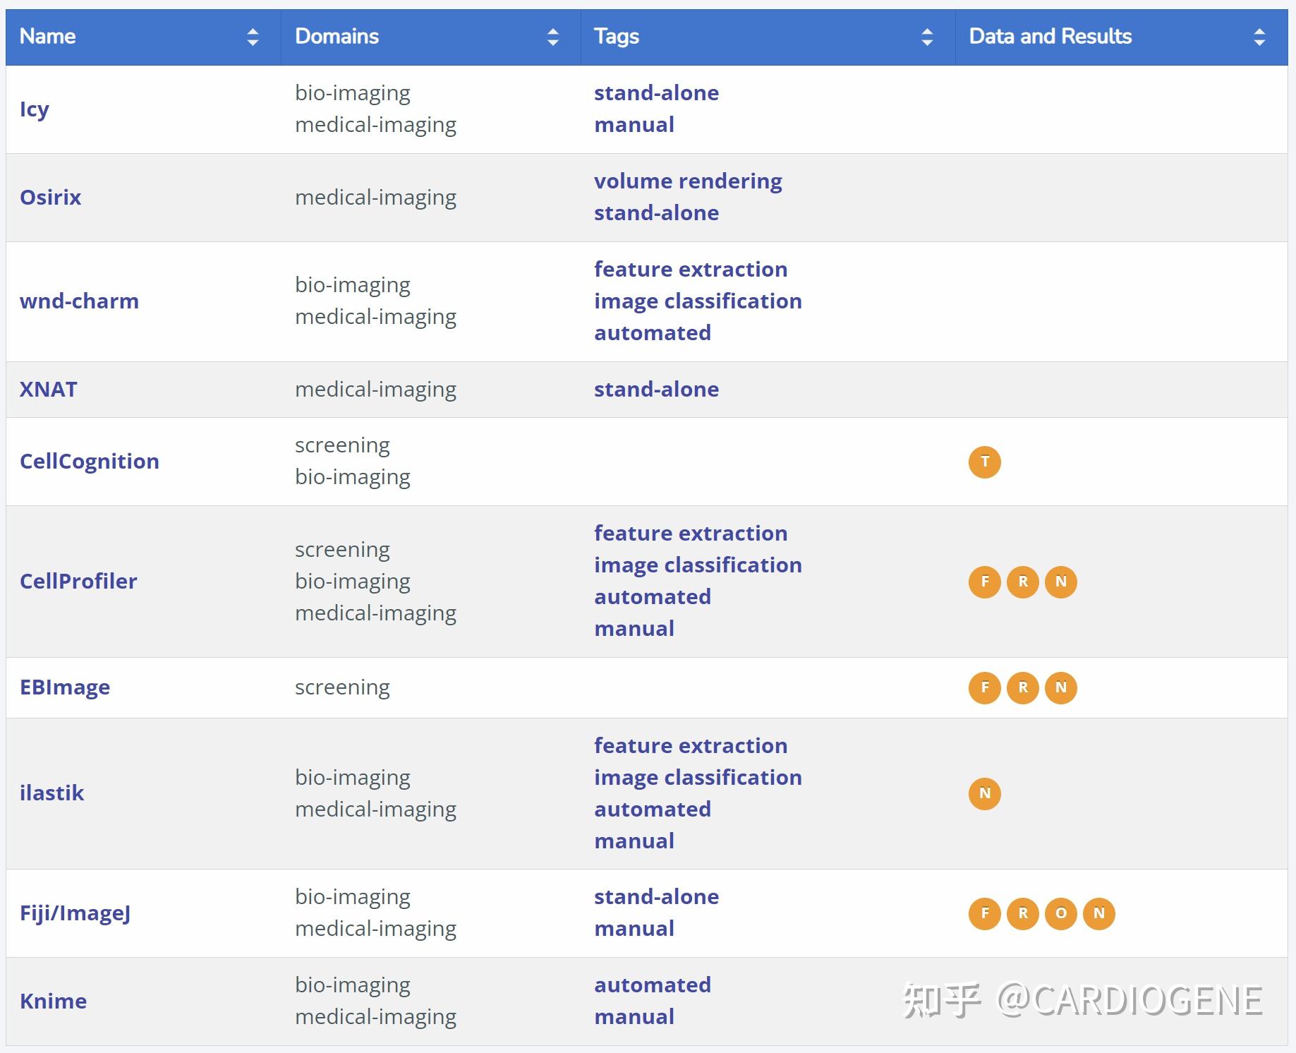The width and height of the screenshot is (1296, 1053).
Task: Open the wnd-charm entry
Action: click(79, 301)
